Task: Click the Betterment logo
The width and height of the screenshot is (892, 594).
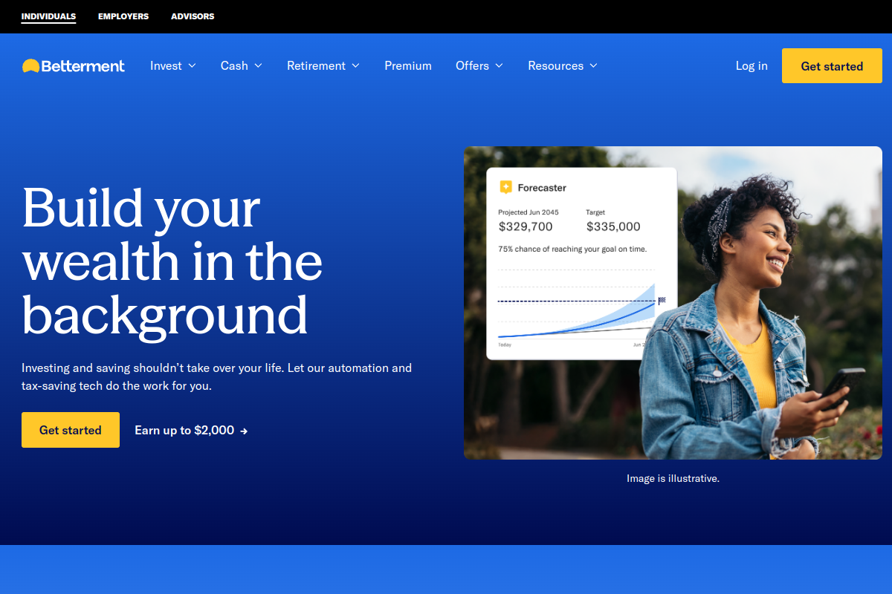Action: pos(74,66)
